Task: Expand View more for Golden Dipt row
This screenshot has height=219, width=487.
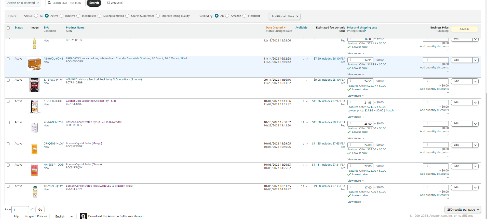Action: 356,117
